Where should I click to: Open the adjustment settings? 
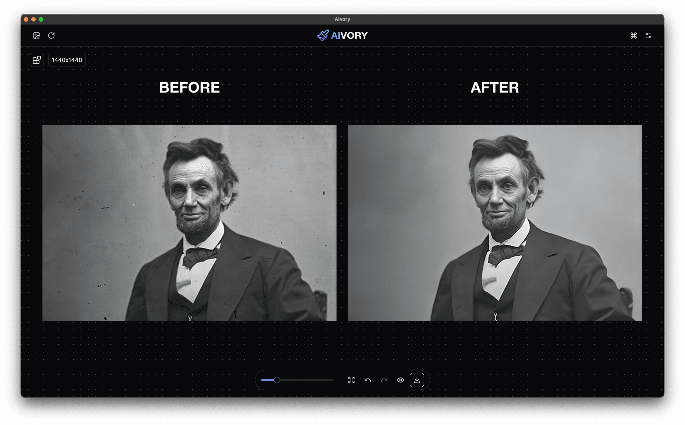(649, 35)
